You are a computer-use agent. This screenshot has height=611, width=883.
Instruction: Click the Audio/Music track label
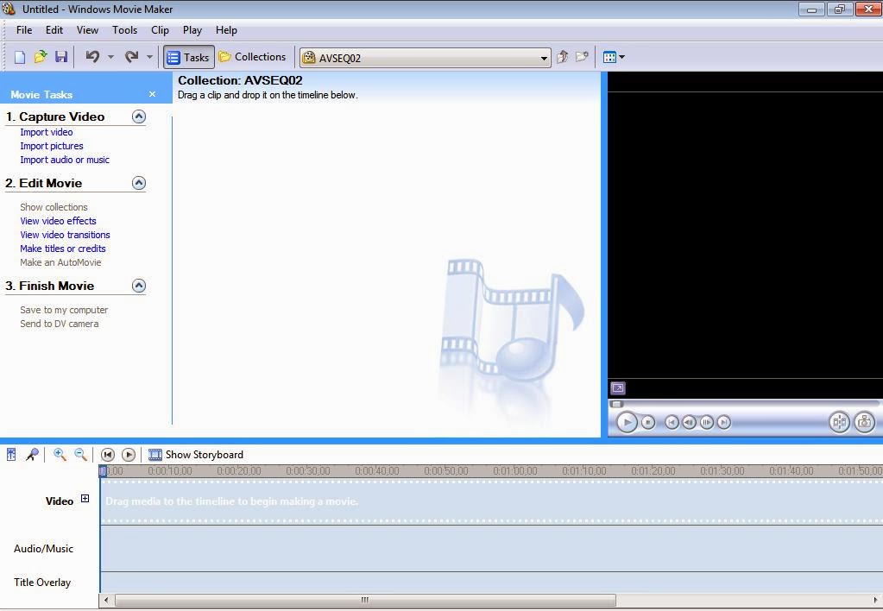pyautogui.click(x=43, y=549)
